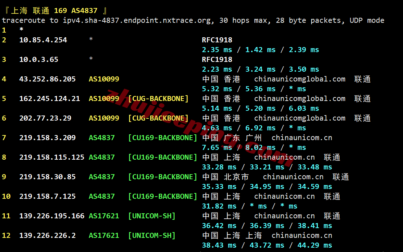Click latency value 3.50 ms

point(304,70)
